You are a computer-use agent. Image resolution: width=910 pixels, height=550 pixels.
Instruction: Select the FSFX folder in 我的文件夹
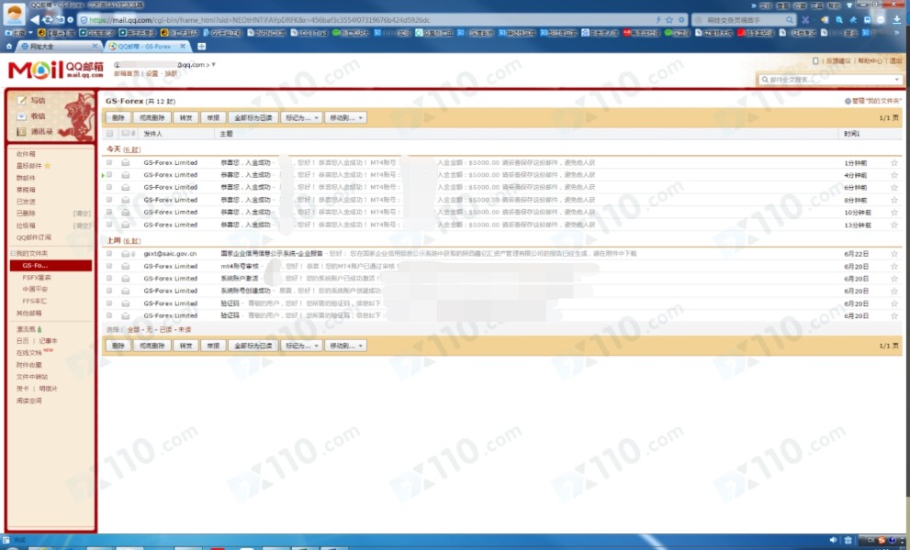click(x=37, y=278)
